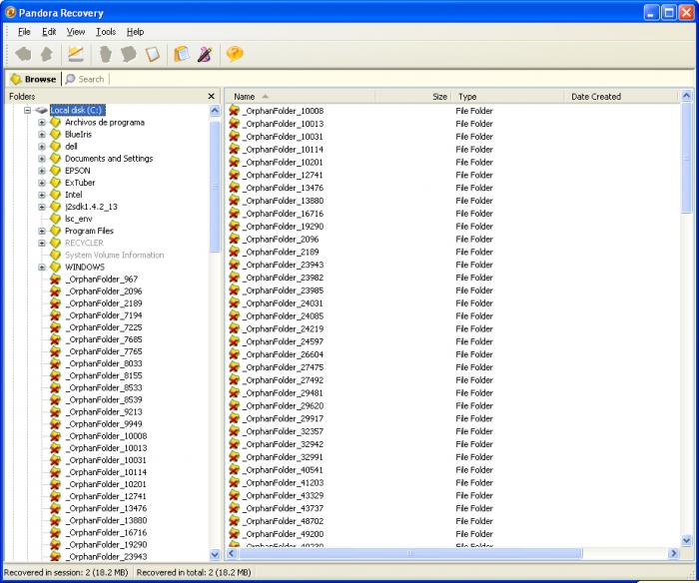Click the folder icon beside EPSON
The image size is (699, 583).
pyautogui.click(x=55, y=171)
